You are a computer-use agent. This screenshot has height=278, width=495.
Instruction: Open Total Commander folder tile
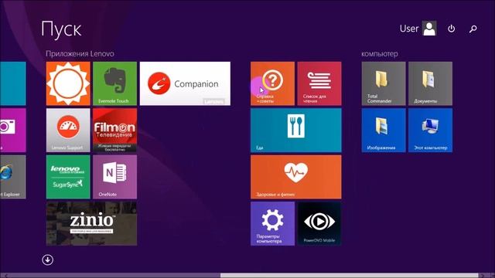coord(384,83)
